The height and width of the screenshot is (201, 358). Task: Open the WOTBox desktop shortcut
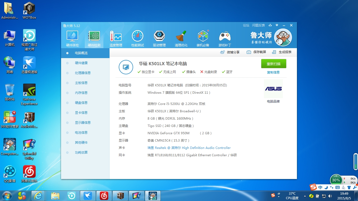[x=29, y=11]
